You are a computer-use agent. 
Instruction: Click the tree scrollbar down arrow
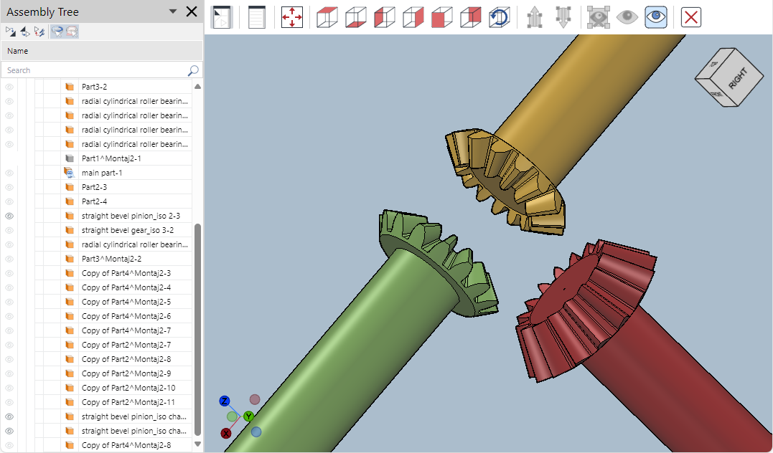(197, 444)
